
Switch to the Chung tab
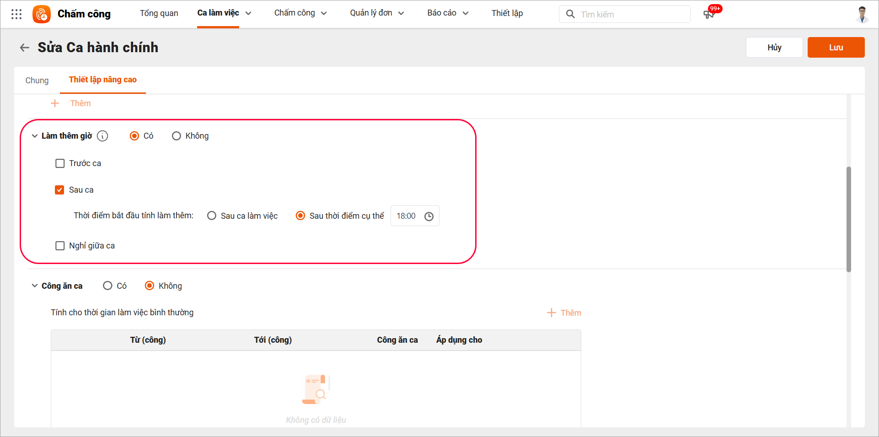(x=37, y=81)
